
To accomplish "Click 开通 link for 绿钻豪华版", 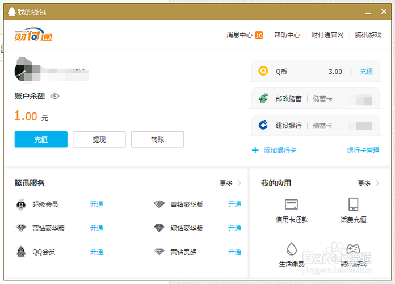I will point(234,228).
